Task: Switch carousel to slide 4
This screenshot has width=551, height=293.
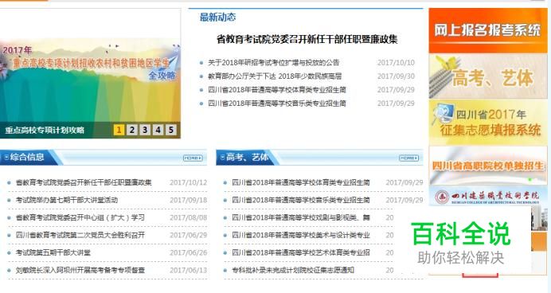Action: [x=158, y=130]
